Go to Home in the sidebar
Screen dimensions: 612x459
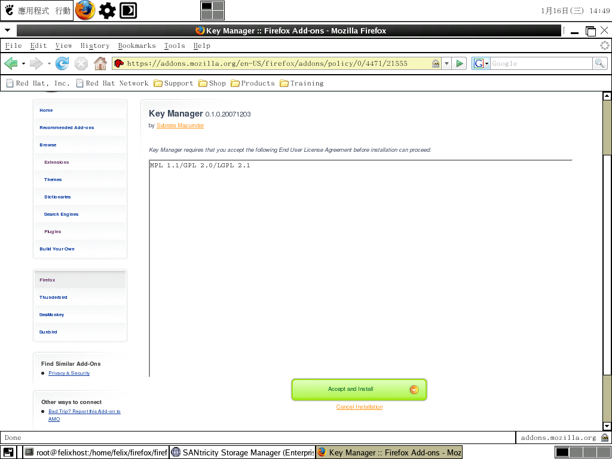click(46, 110)
